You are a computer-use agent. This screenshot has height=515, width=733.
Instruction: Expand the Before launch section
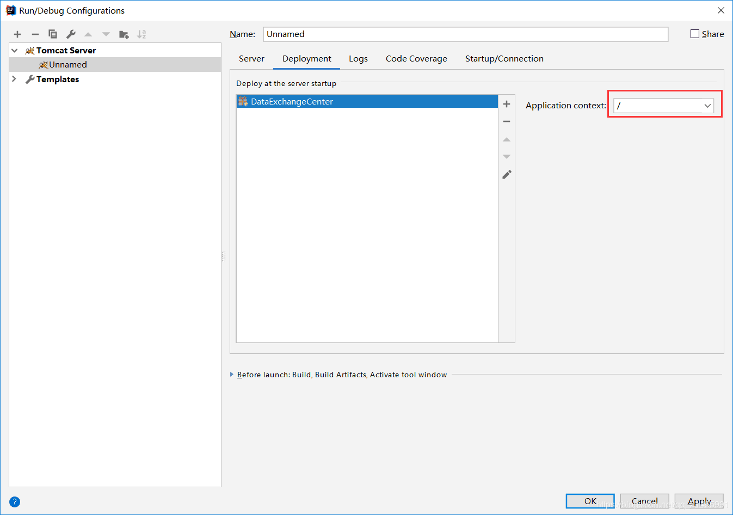click(x=232, y=375)
